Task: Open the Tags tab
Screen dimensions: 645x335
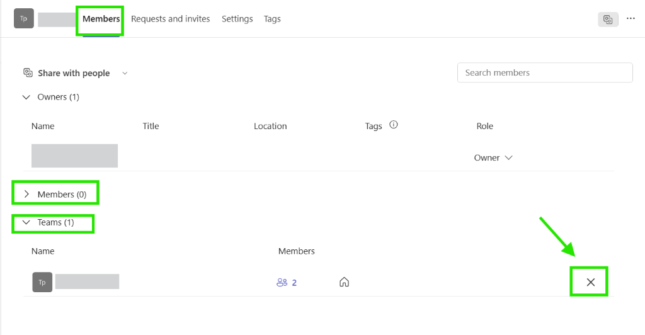Action: 272,19
